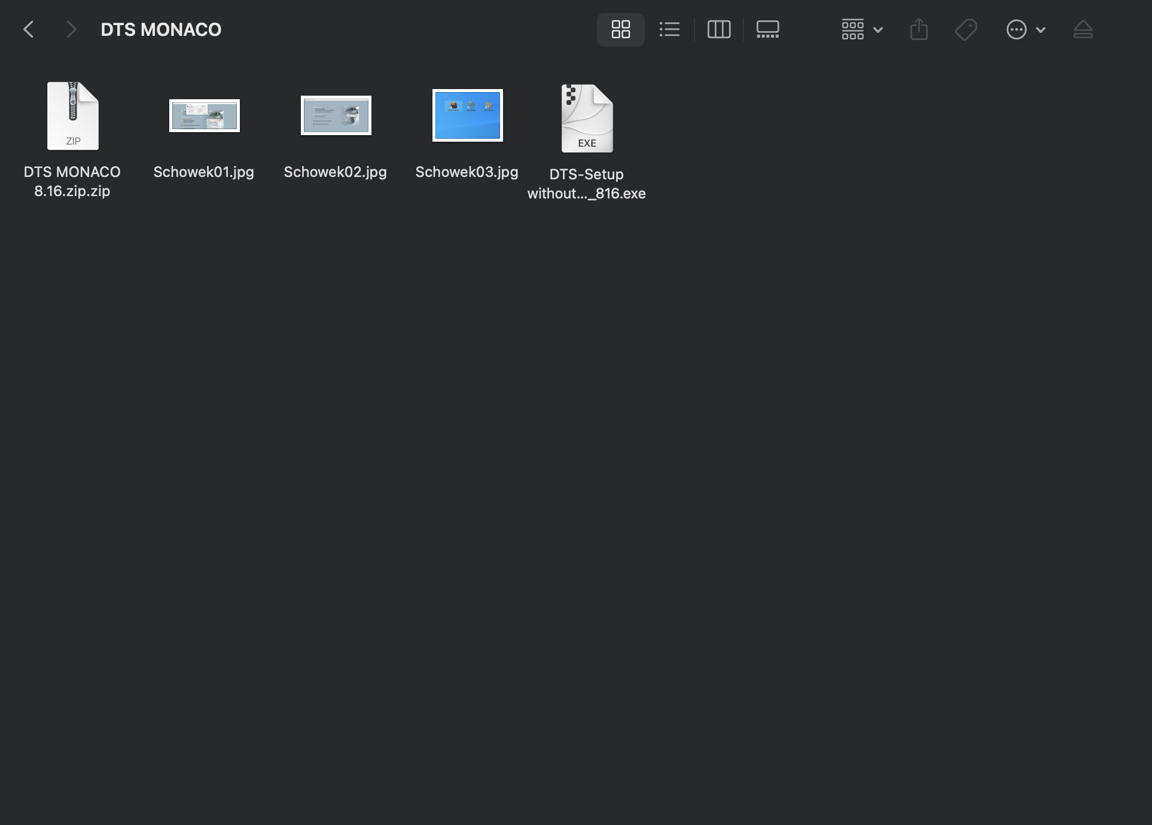
Task: Select the Schowek02.jpg thumbnail
Action: (336, 115)
